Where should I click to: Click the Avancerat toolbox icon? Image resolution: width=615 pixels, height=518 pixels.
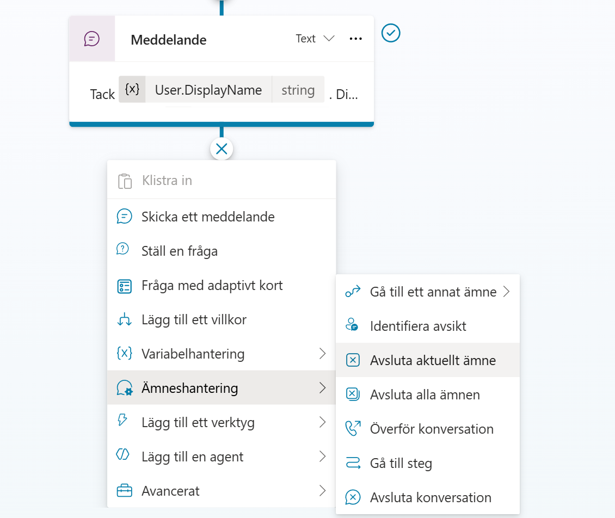pyautogui.click(x=124, y=491)
